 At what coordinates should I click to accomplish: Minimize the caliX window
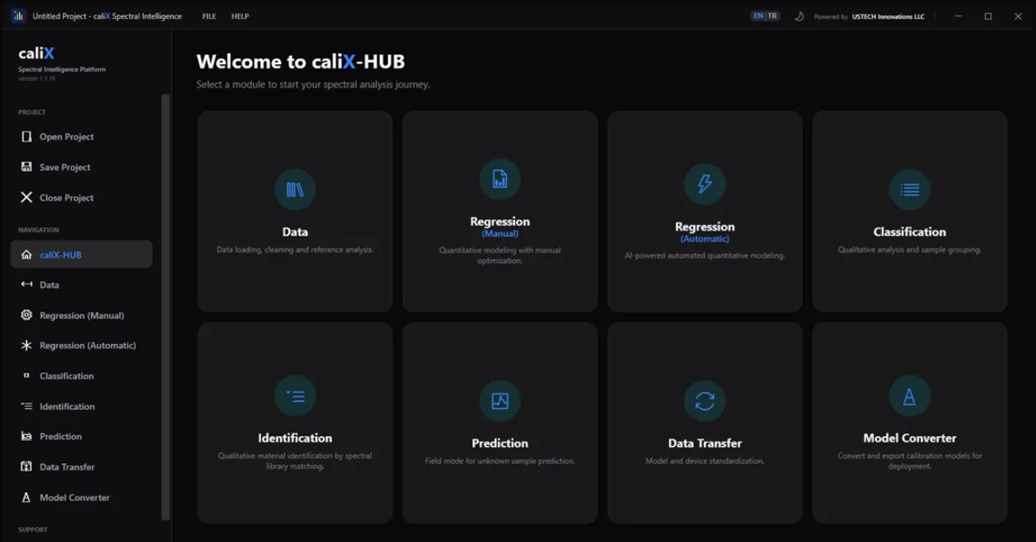coord(958,16)
